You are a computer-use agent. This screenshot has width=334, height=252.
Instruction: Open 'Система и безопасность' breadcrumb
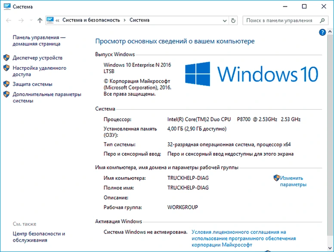point(91,20)
